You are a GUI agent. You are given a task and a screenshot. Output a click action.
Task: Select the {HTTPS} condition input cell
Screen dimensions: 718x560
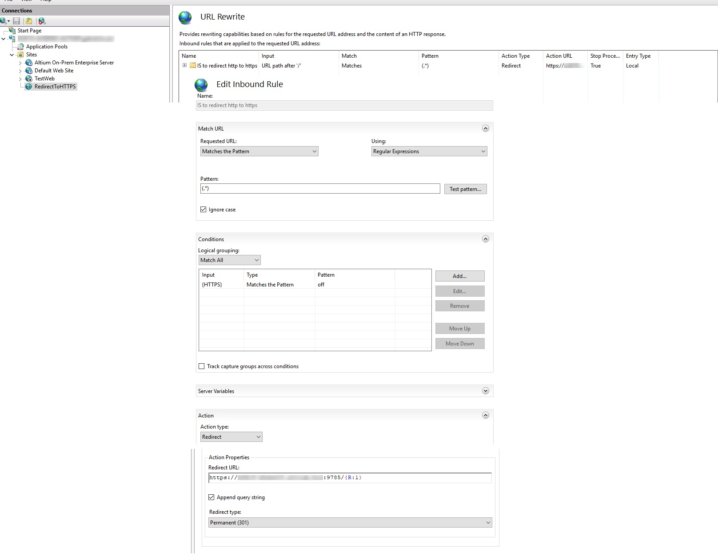point(212,285)
